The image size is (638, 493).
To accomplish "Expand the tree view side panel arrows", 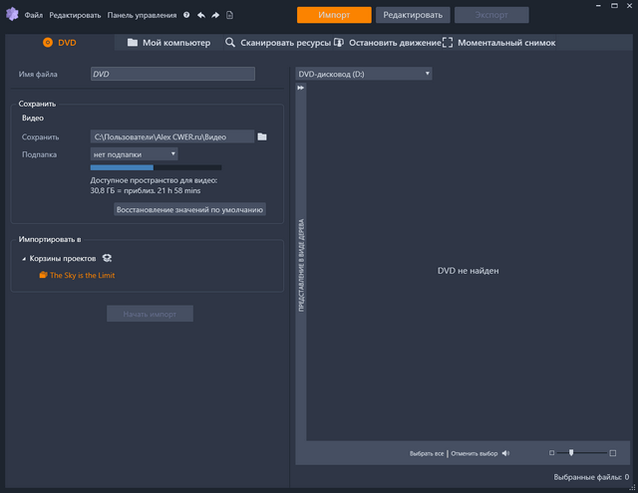I will point(300,89).
